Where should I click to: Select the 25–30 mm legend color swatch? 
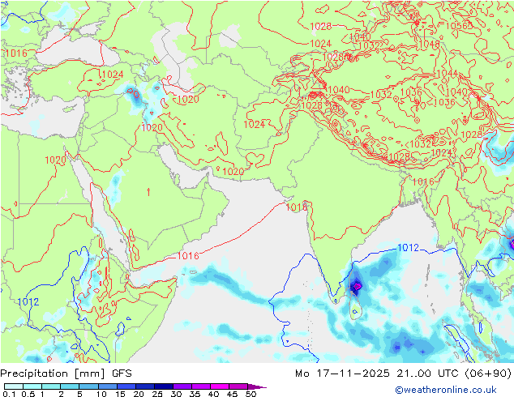coord(163,386)
